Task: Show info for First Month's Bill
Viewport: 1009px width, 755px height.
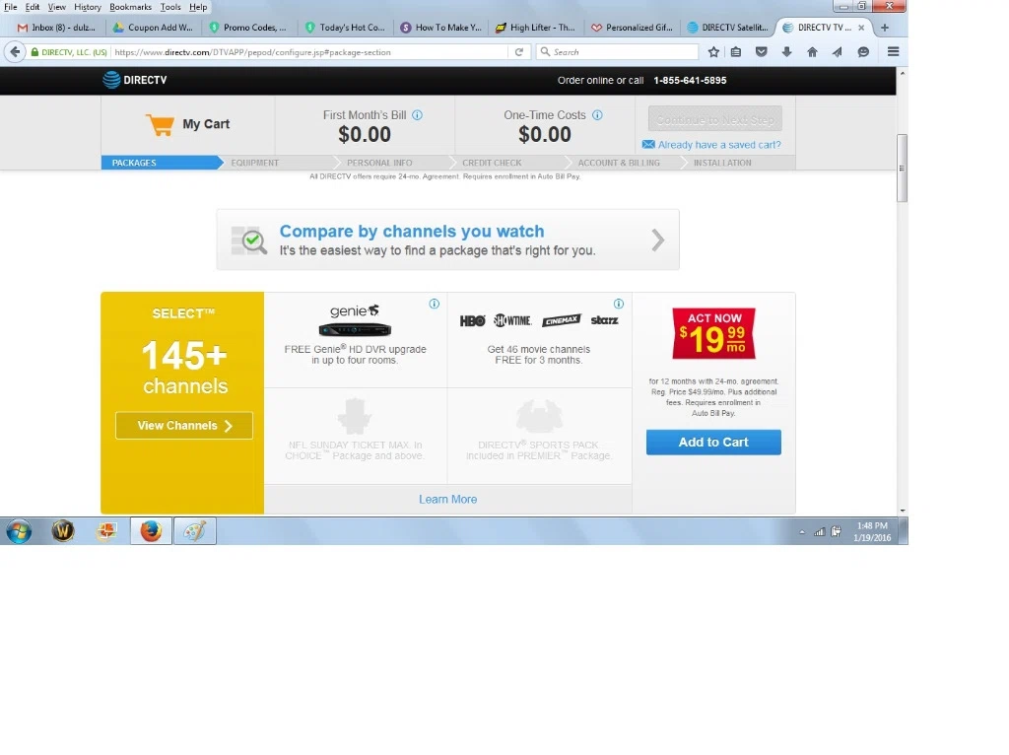Action: pos(417,115)
